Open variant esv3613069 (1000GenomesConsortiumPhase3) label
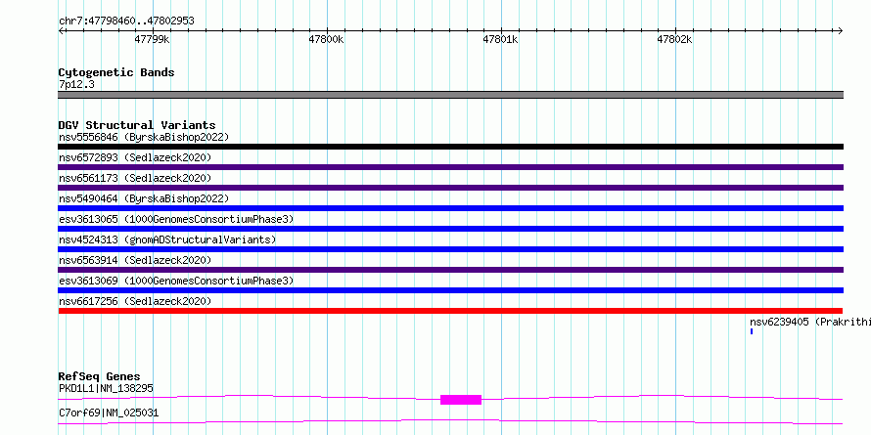The height and width of the screenshot is (435, 871). pyautogui.click(x=176, y=281)
